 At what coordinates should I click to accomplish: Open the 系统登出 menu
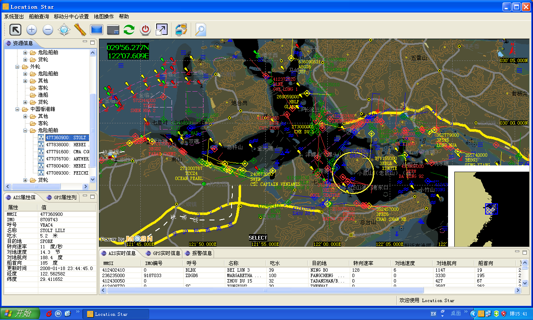(14, 17)
